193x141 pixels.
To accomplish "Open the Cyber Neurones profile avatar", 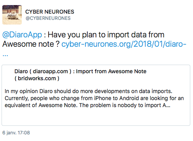I will point(12,15).
